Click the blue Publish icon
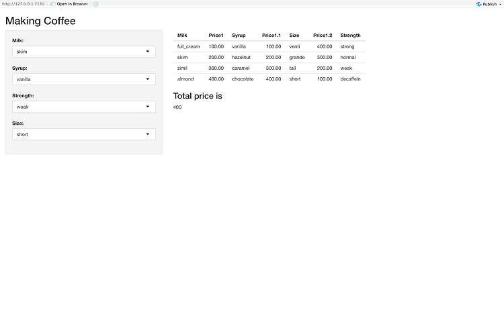Image resolution: width=504 pixels, height=314 pixels. (x=478, y=4)
